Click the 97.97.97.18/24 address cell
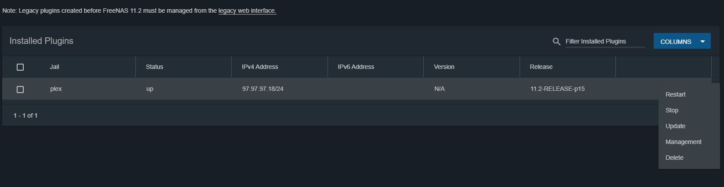This screenshot has width=724, height=187. coord(262,89)
